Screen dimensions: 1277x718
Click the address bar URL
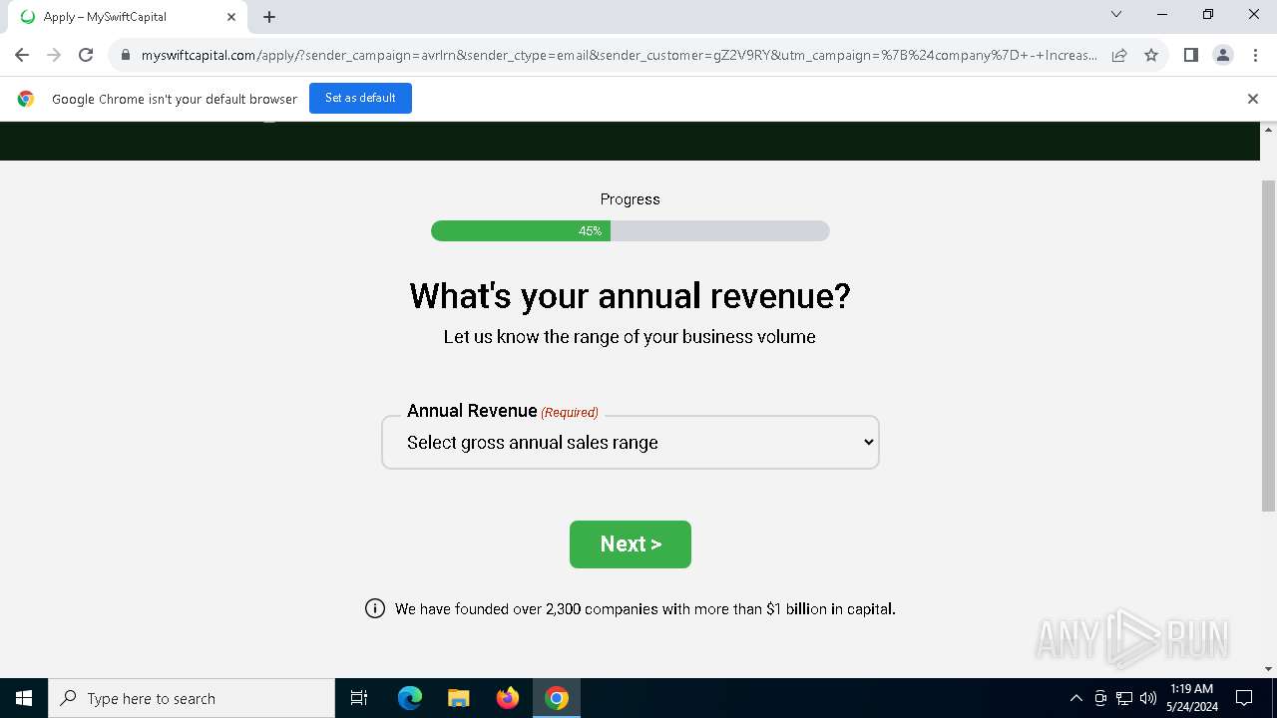point(619,55)
